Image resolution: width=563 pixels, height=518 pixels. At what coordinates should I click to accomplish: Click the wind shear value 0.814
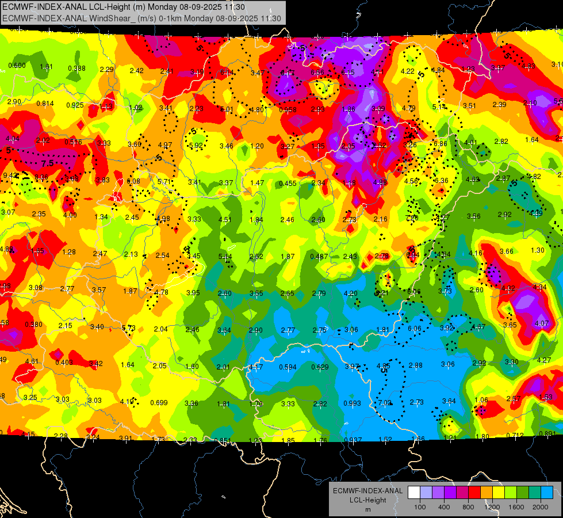click(x=45, y=104)
